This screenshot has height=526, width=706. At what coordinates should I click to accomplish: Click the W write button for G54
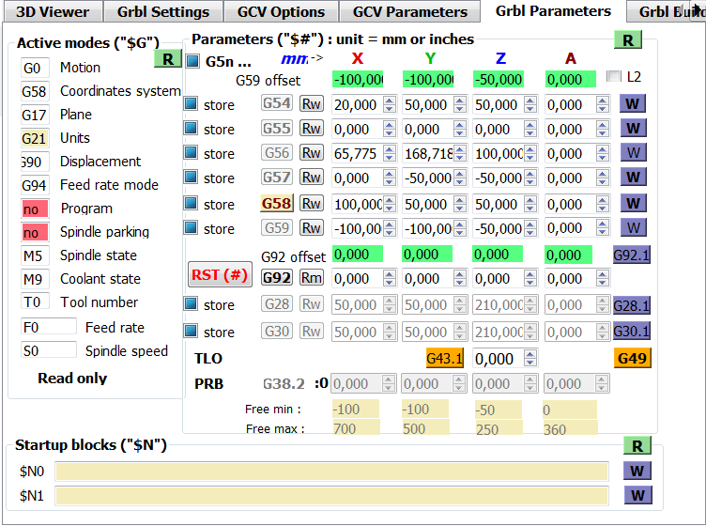(633, 103)
